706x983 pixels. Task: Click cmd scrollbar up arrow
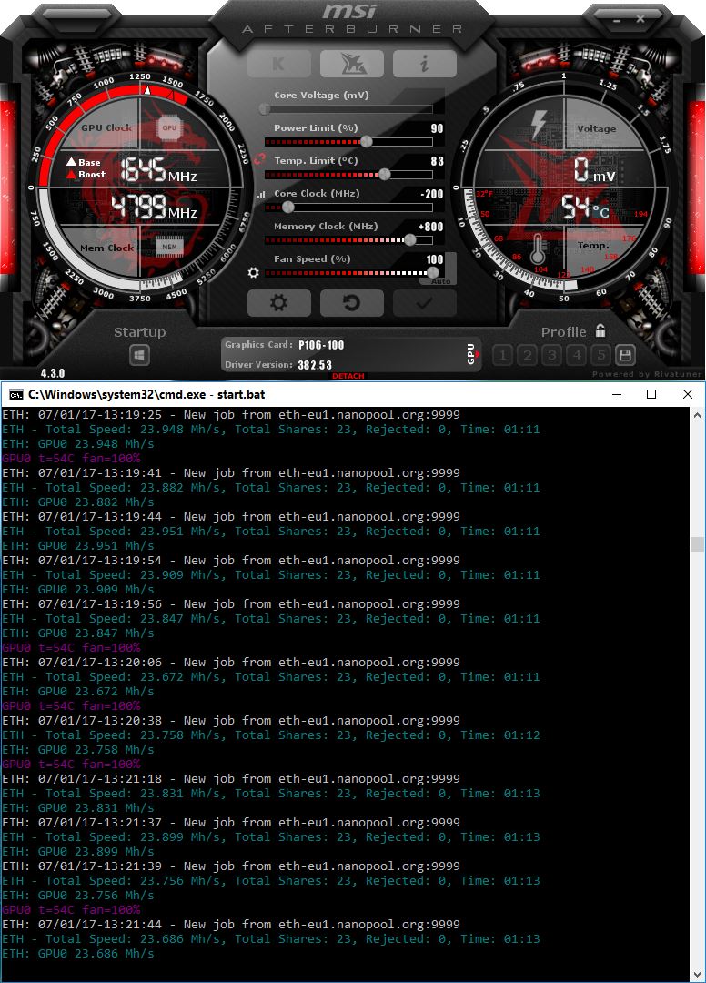[x=697, y=415]
